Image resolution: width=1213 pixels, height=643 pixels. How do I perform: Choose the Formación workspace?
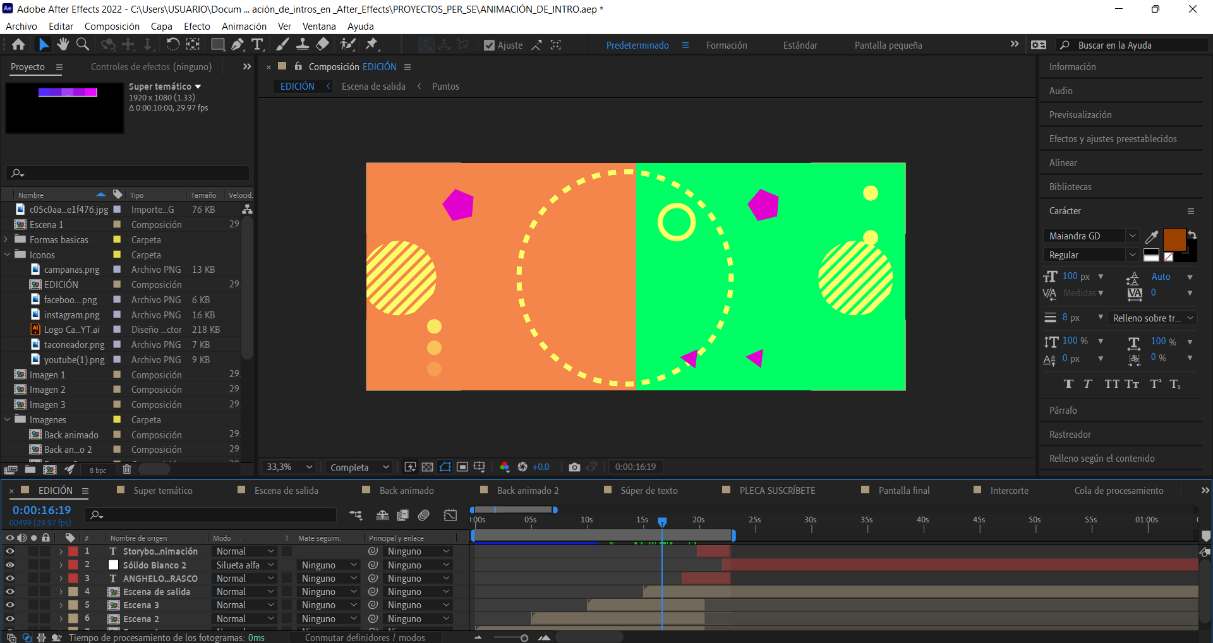[x=726, y=45]
